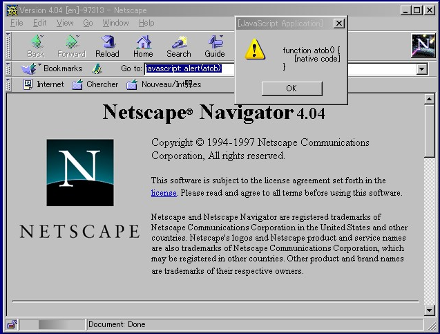Screen dimensions: 440x334
Task: Collapse the navigation toolbar grip handle
Action: [x=8, y=46]
